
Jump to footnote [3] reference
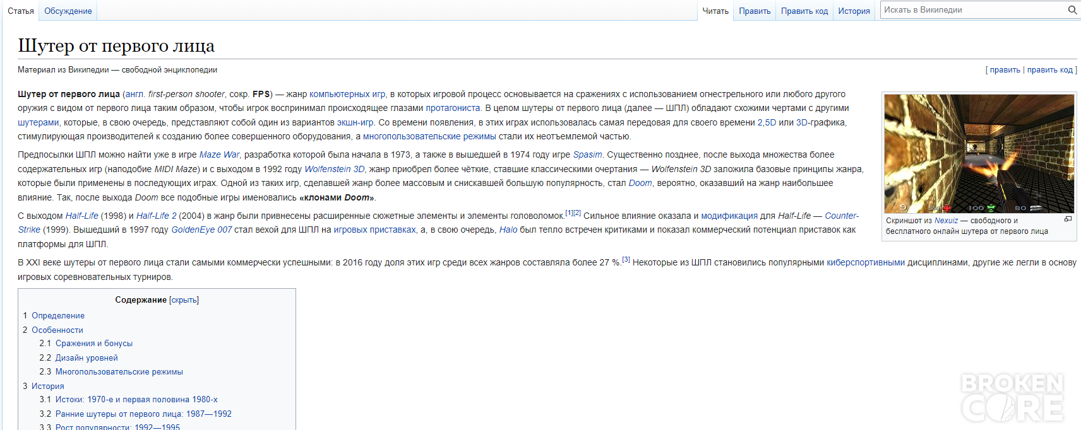626,259
